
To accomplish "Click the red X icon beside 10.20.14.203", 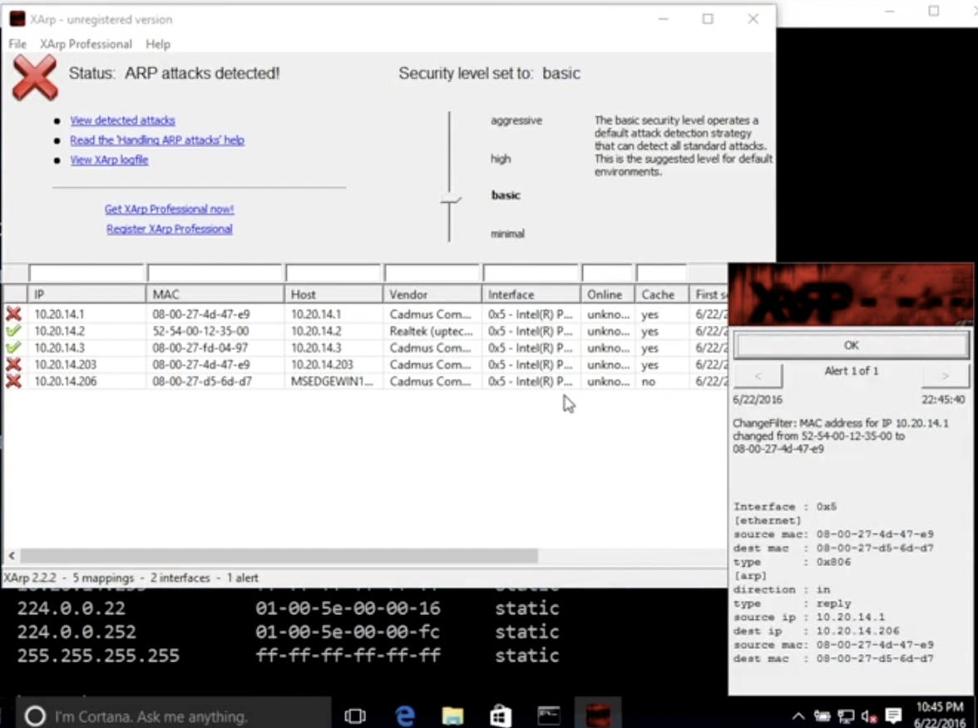I will point(13,365).
